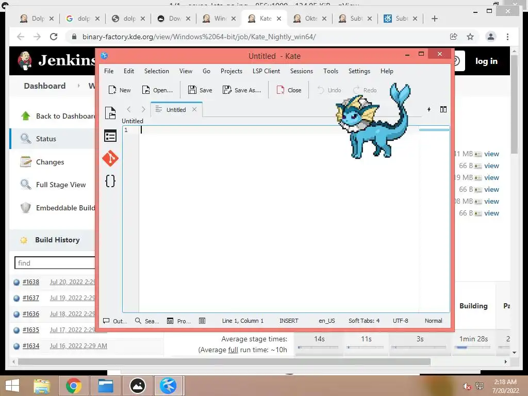Click the Chrome address bar URL

point(199,37)
